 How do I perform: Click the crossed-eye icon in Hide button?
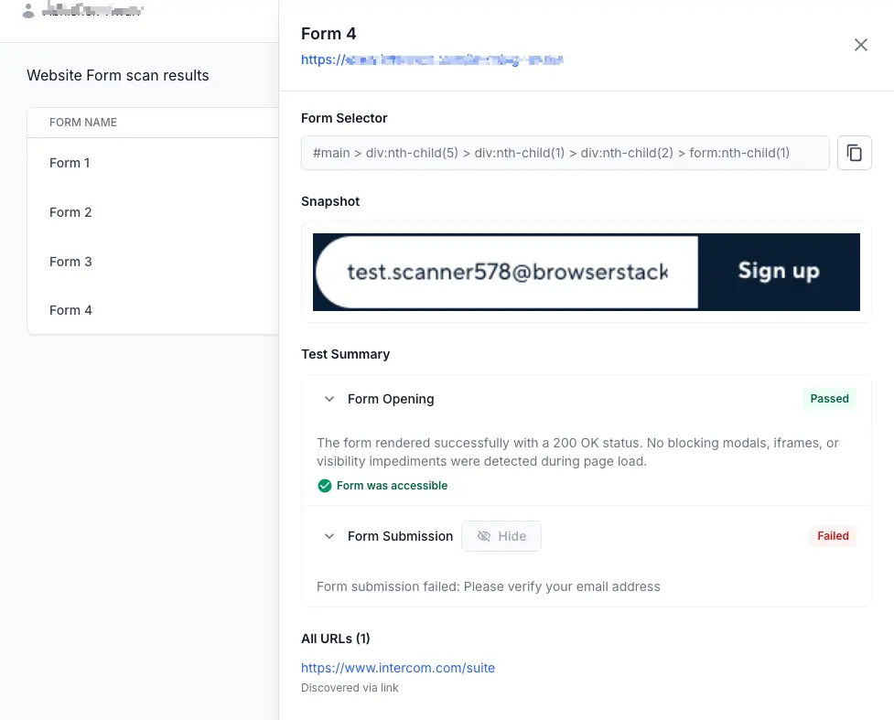[484, 536]
